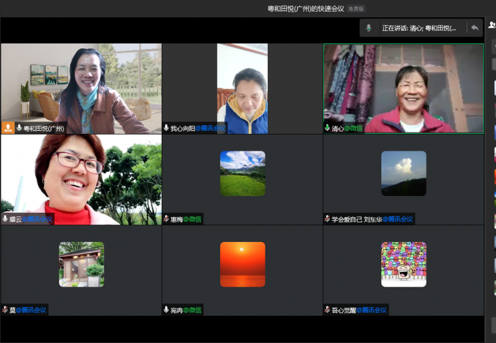This screenshot has height=343, width=496.
Task: Click 莫's garden house avatar
Action: tap(81, 264)
